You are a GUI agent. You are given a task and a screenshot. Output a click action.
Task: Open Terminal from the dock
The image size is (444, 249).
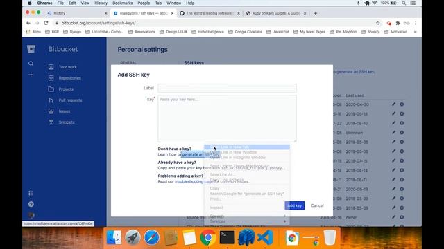coord(227,237)
